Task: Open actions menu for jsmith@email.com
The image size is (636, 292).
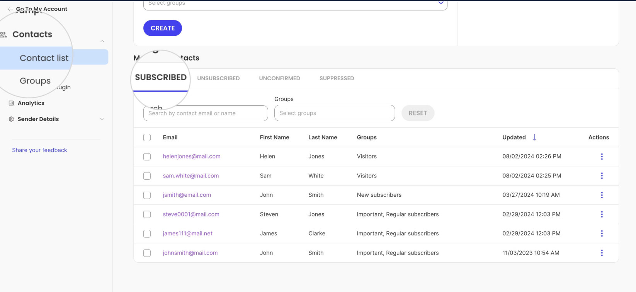Action: click(x=602, y=195)
